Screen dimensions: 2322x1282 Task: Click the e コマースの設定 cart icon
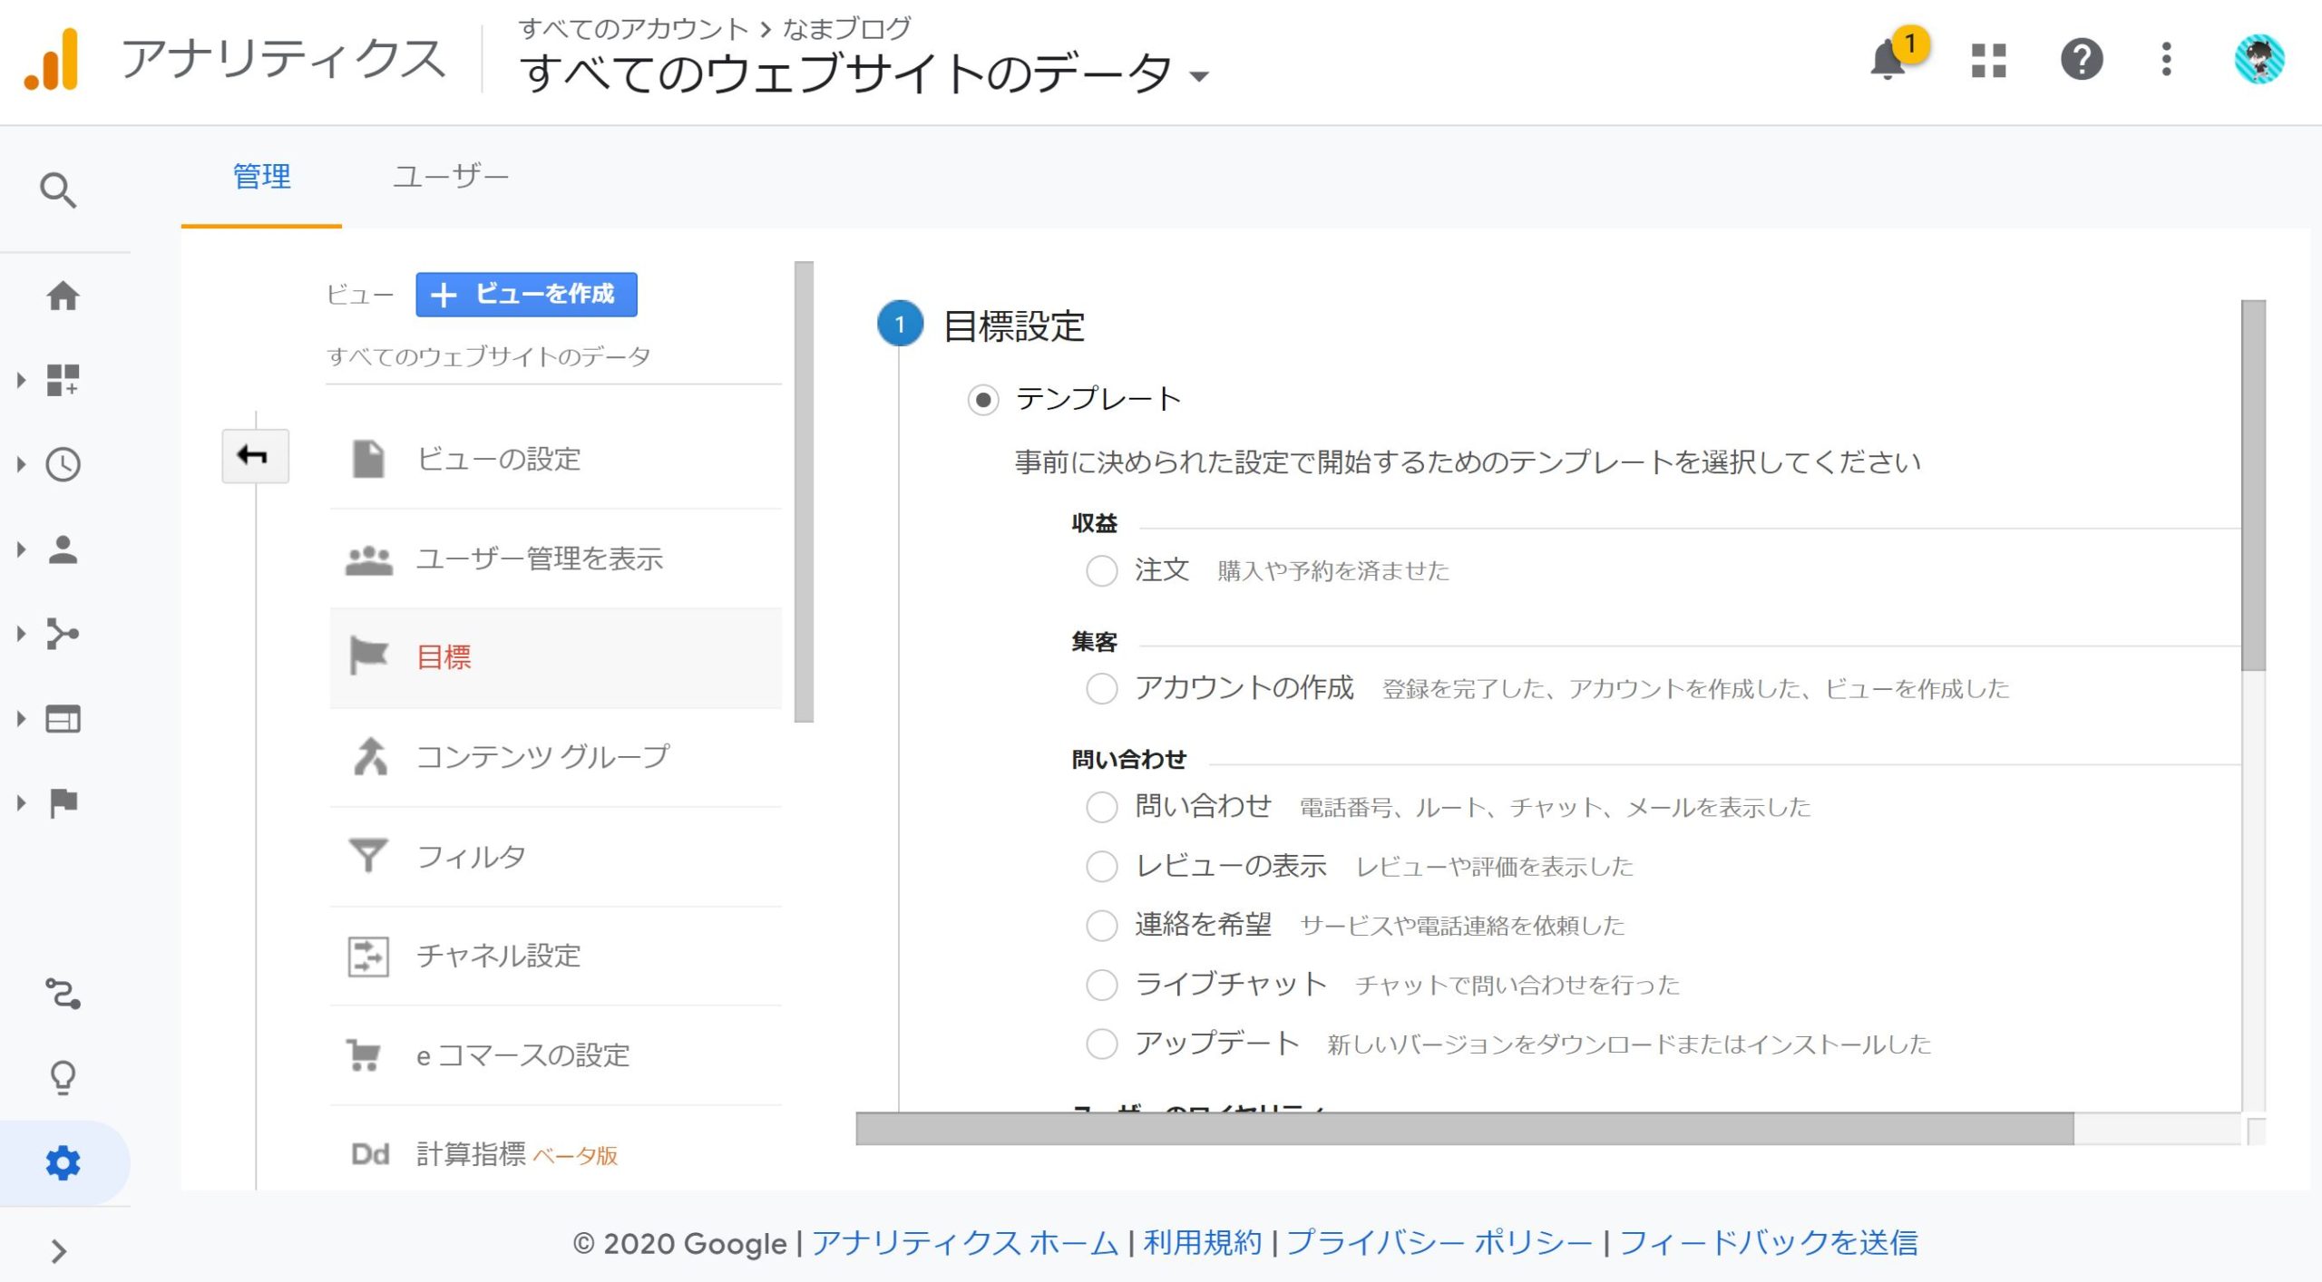tap(365, 1054)
